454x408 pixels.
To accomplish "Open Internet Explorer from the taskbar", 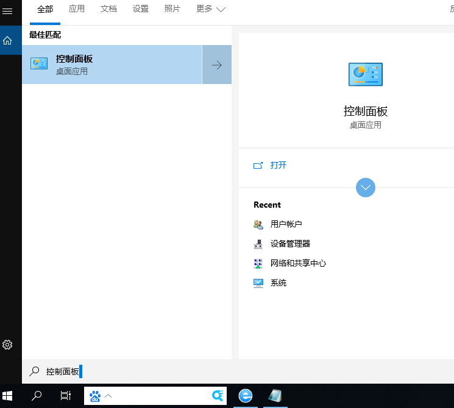I will [x=246, y=396].
